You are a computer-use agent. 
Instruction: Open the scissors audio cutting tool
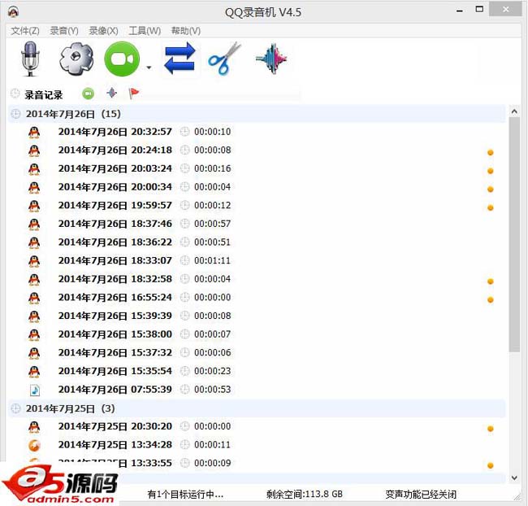[x=224, y=58]
